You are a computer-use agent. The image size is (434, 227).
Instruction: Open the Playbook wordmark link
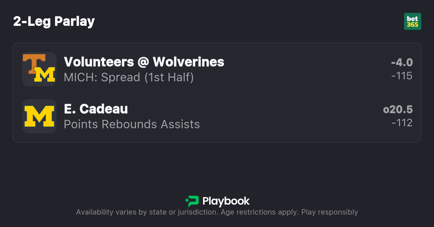(x=226, y=201)
